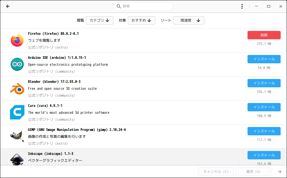Select Arduino IDE (arduino) 1:1.8.15-1 title
The height and width of the screenshot is (178, 287).
pos(57,58)
